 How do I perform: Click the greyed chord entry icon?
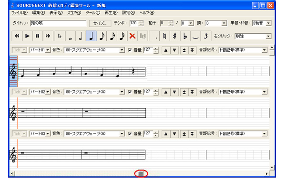(x=143, y=36)
